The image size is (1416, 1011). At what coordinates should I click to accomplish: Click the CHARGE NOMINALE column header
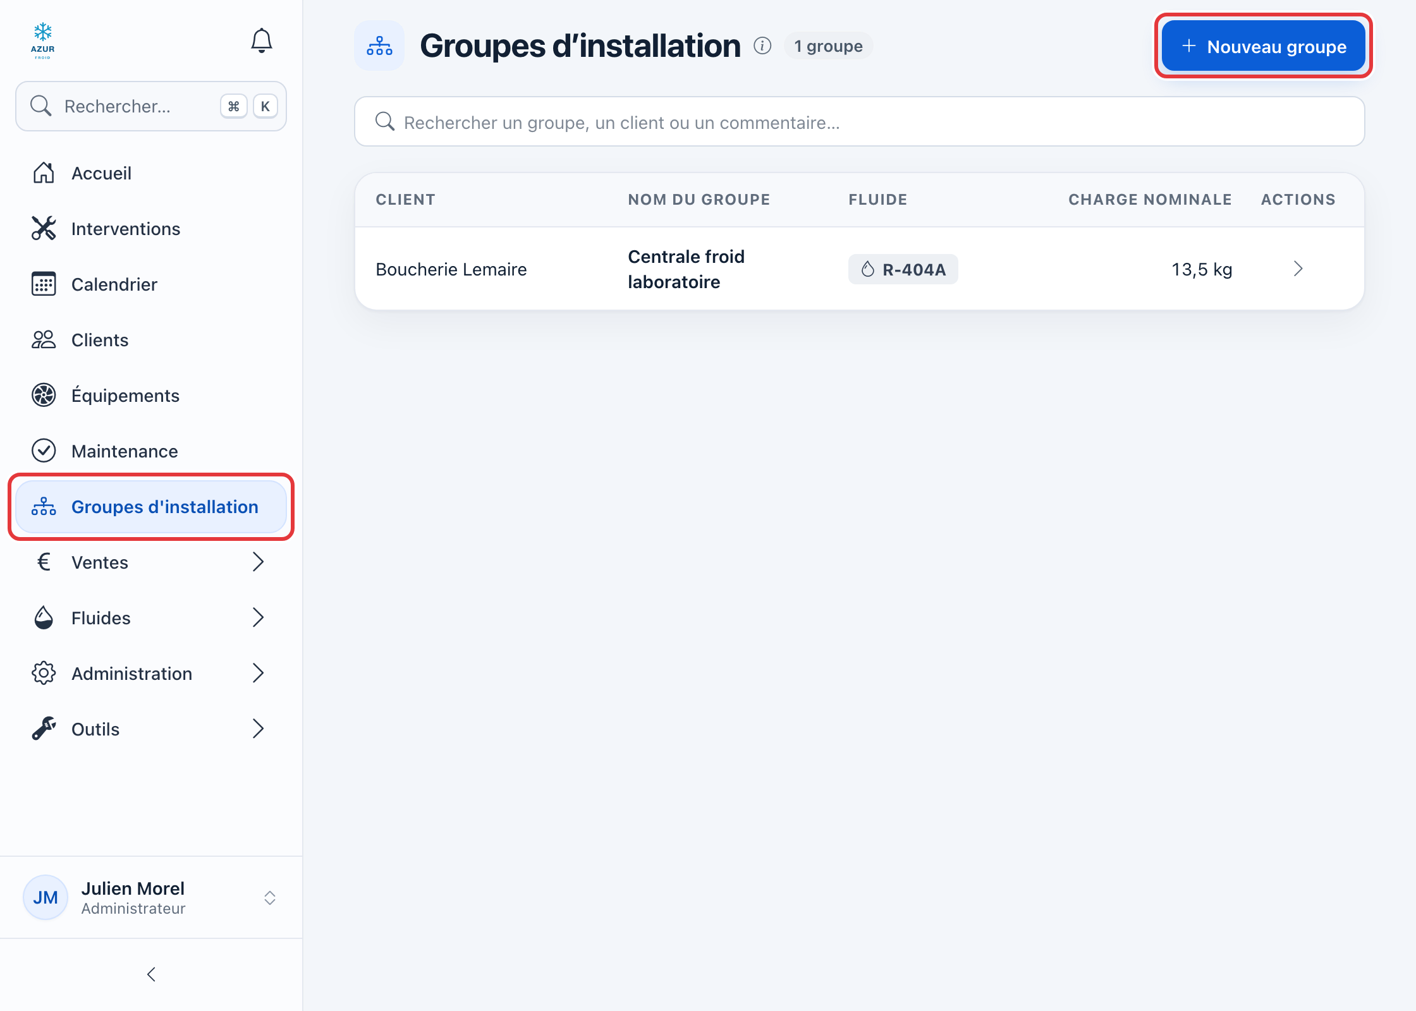point(1150,200)
